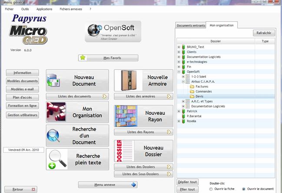Select 'Ouvrir le document' radio button

(243, 189)
